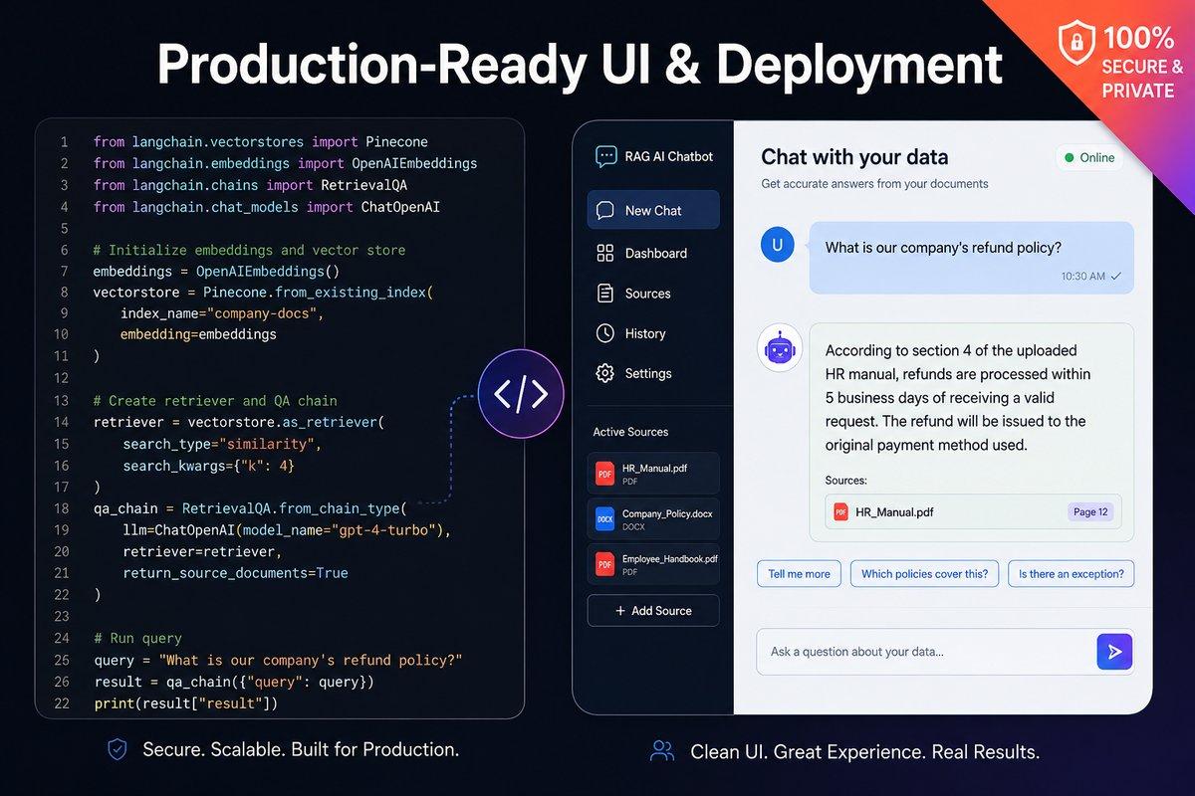This screenshot has width=1195, height=796.
Task: Click code line importing Pinecone
Action: 261,142
